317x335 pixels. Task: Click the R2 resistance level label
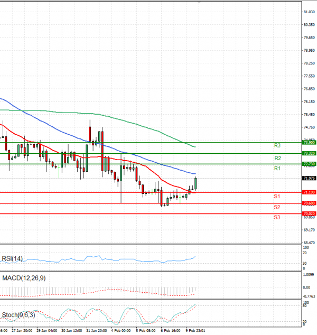pyautogui.click(x=277, y=159)
